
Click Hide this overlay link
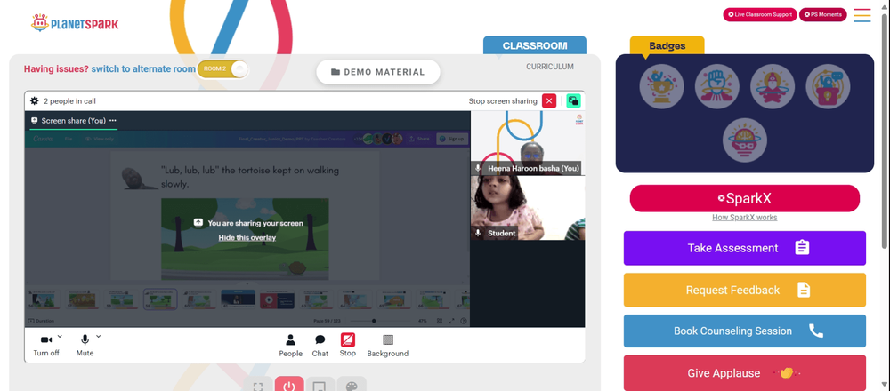click(x=247, y=237)
